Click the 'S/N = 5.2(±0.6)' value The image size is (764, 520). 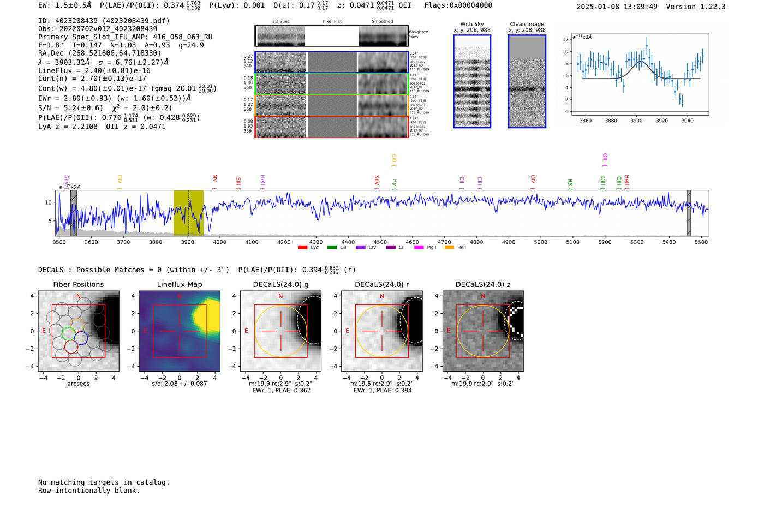[70, 108]
